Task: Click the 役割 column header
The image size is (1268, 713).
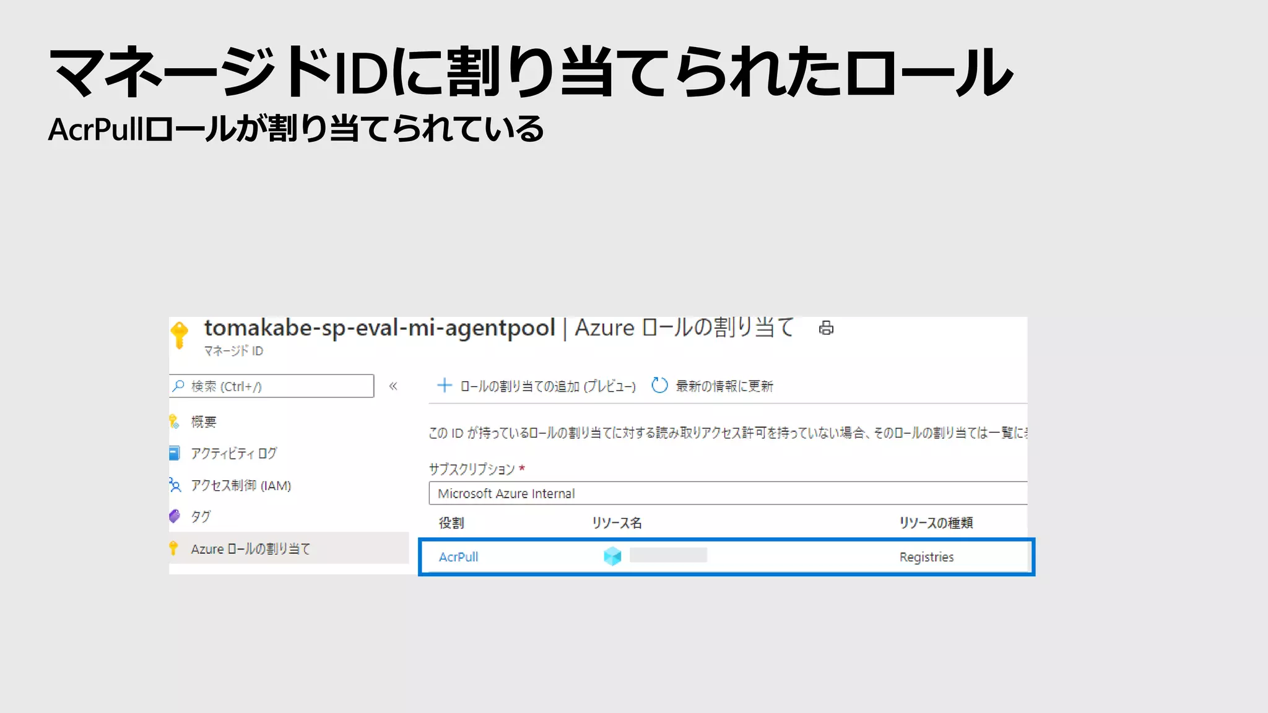Action: pos(451,523)
